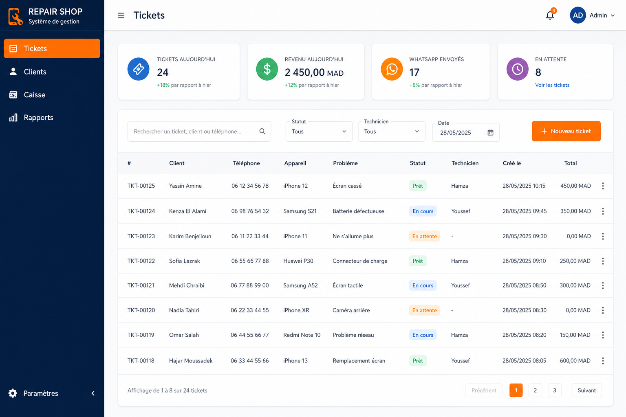626x417 pixels.
Task: Select client name Hajar Moussadek
Action: (x=191, y=361)
